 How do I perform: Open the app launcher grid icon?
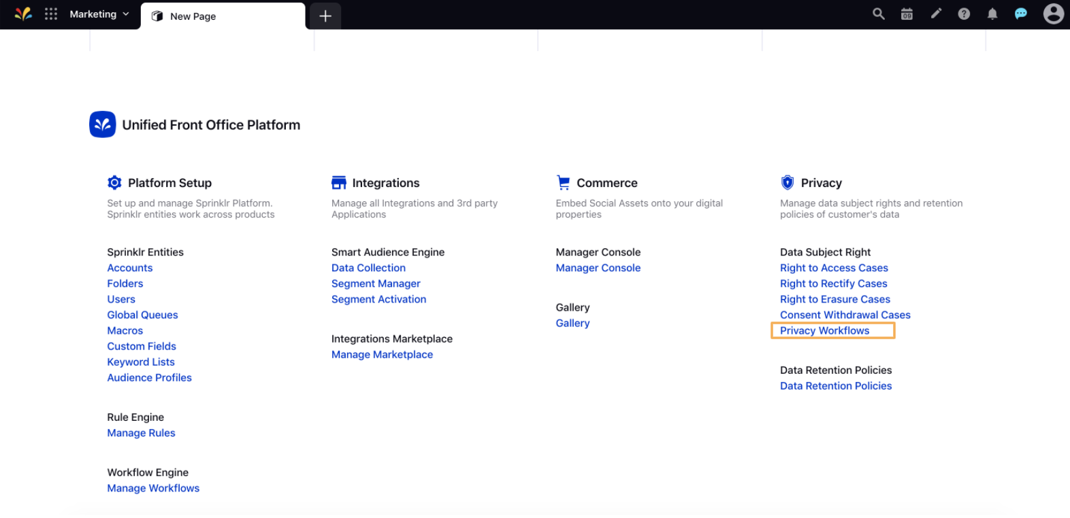click(x=51, y=14)
